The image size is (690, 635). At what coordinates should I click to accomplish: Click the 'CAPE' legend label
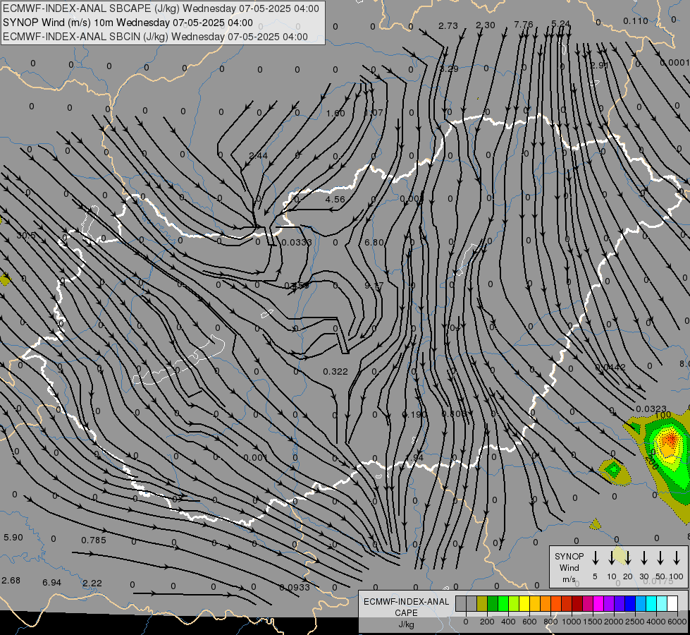point(406,613)
